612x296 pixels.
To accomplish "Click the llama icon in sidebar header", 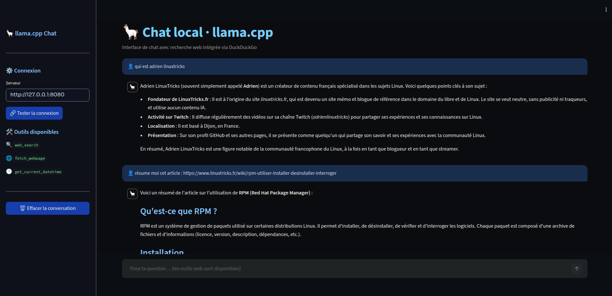I will point(10,33).
